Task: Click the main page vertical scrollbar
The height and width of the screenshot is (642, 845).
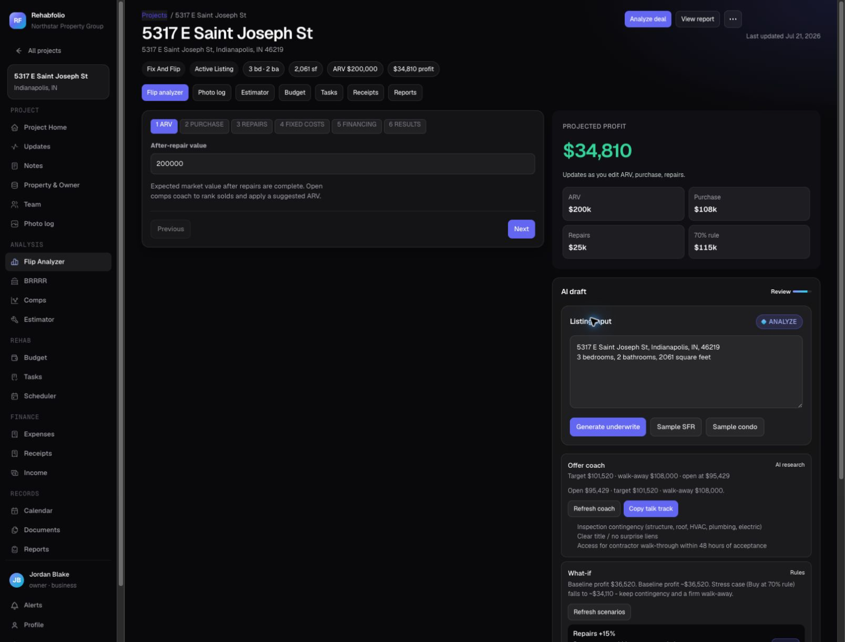Action: pos(841,240)
